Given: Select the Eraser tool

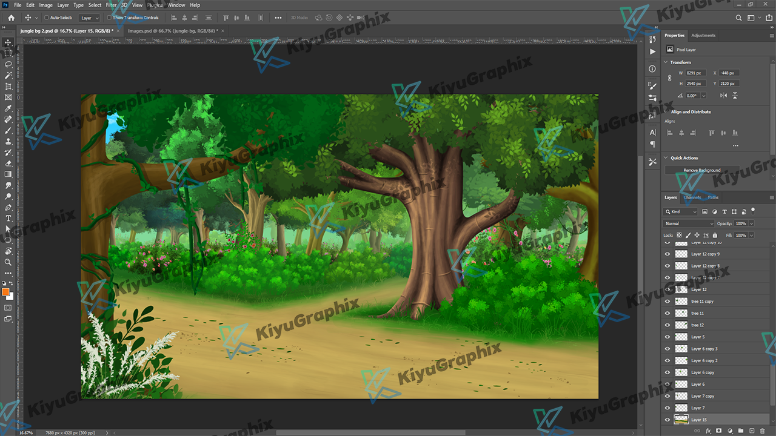Looking at the screenshot, I should point(8,163).
